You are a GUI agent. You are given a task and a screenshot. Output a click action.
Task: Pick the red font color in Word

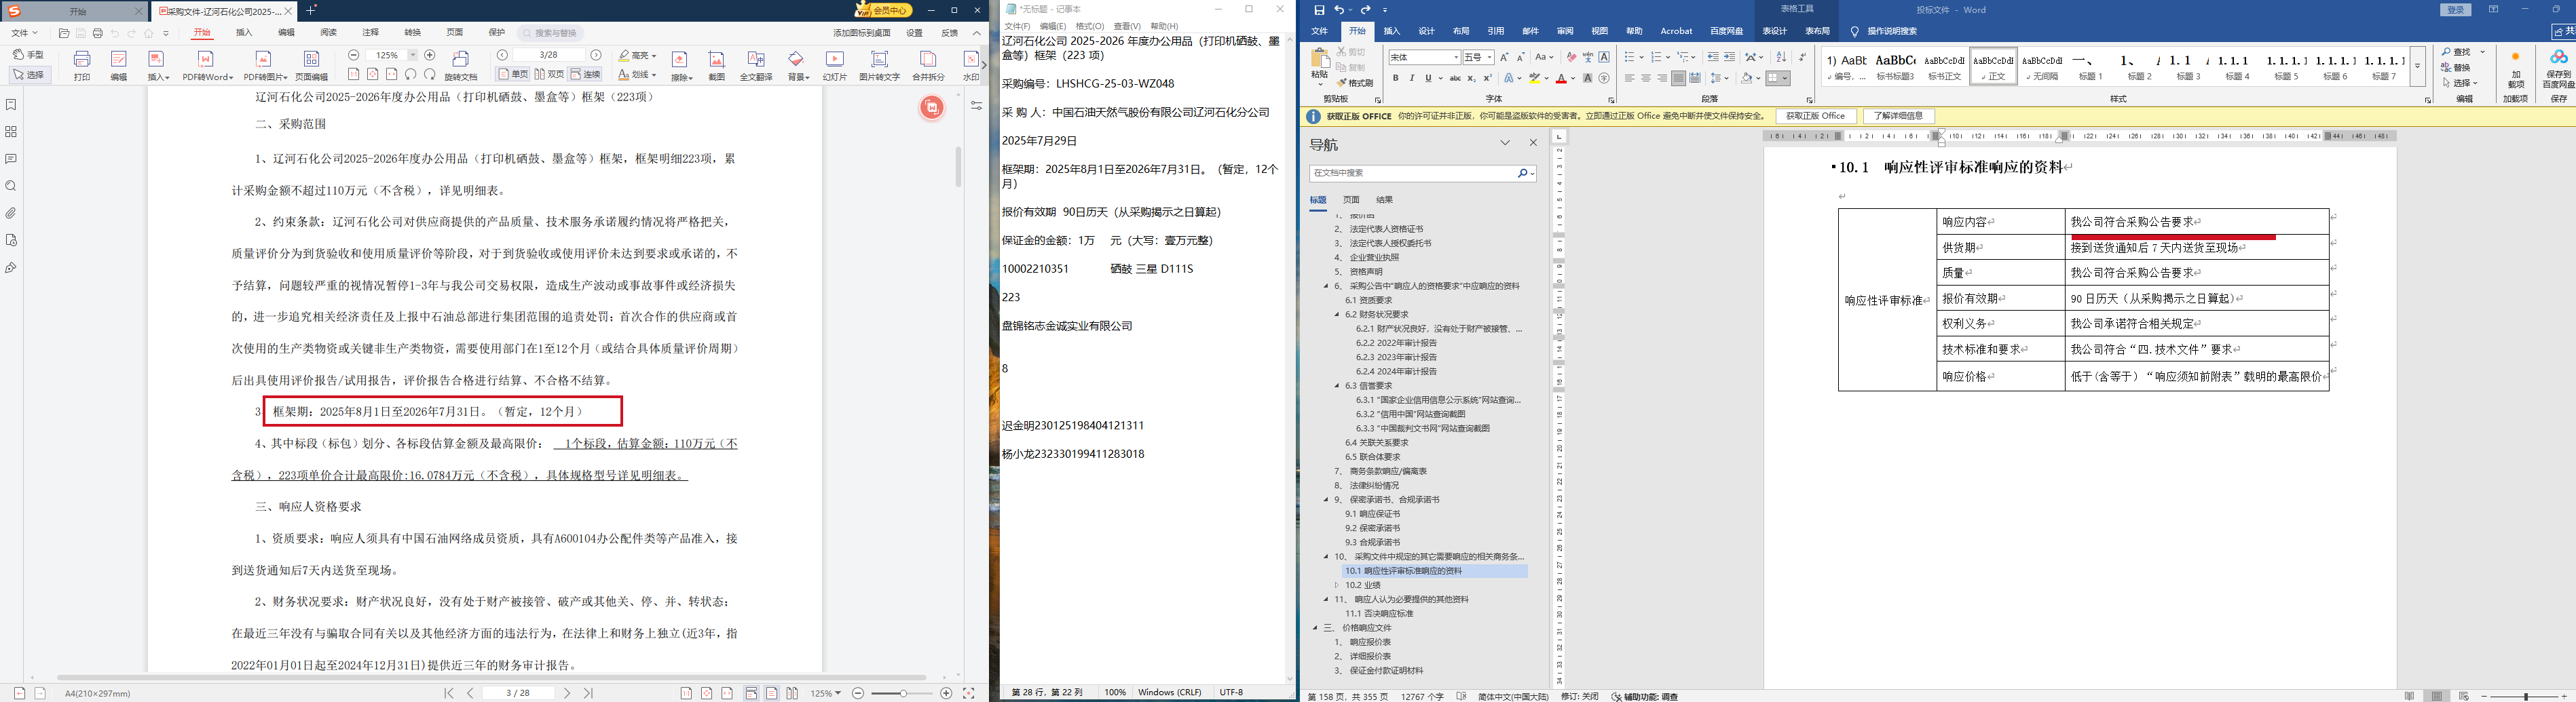click(1560, 78)
